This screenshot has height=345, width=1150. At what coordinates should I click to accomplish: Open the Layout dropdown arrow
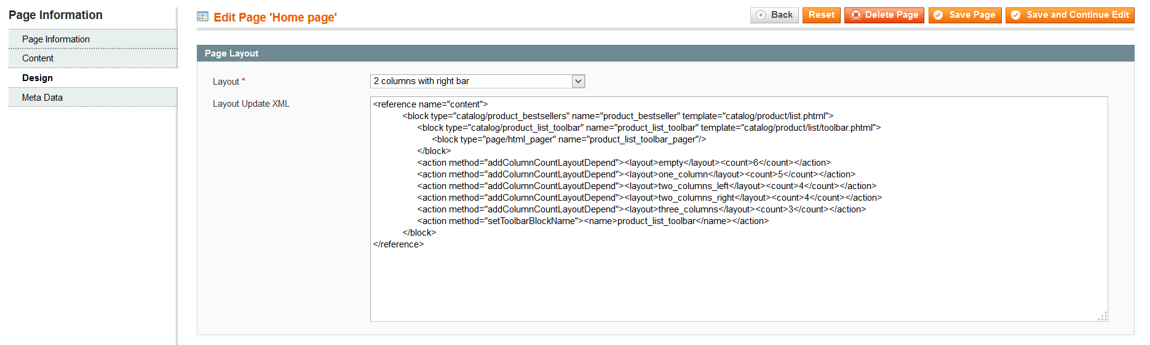(578, 81)
